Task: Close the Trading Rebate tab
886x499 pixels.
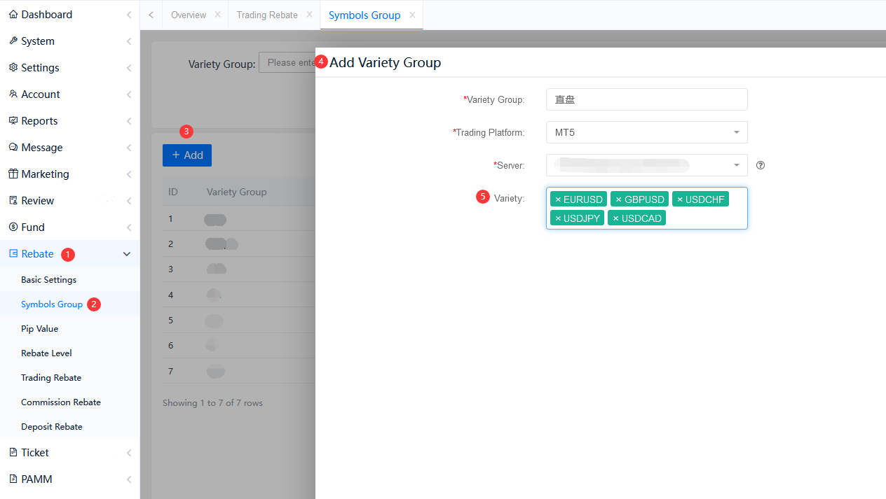Action: pos(309,15)
